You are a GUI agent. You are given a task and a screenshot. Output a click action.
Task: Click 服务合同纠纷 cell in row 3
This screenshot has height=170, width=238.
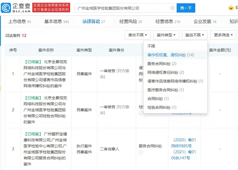[150, 146]
